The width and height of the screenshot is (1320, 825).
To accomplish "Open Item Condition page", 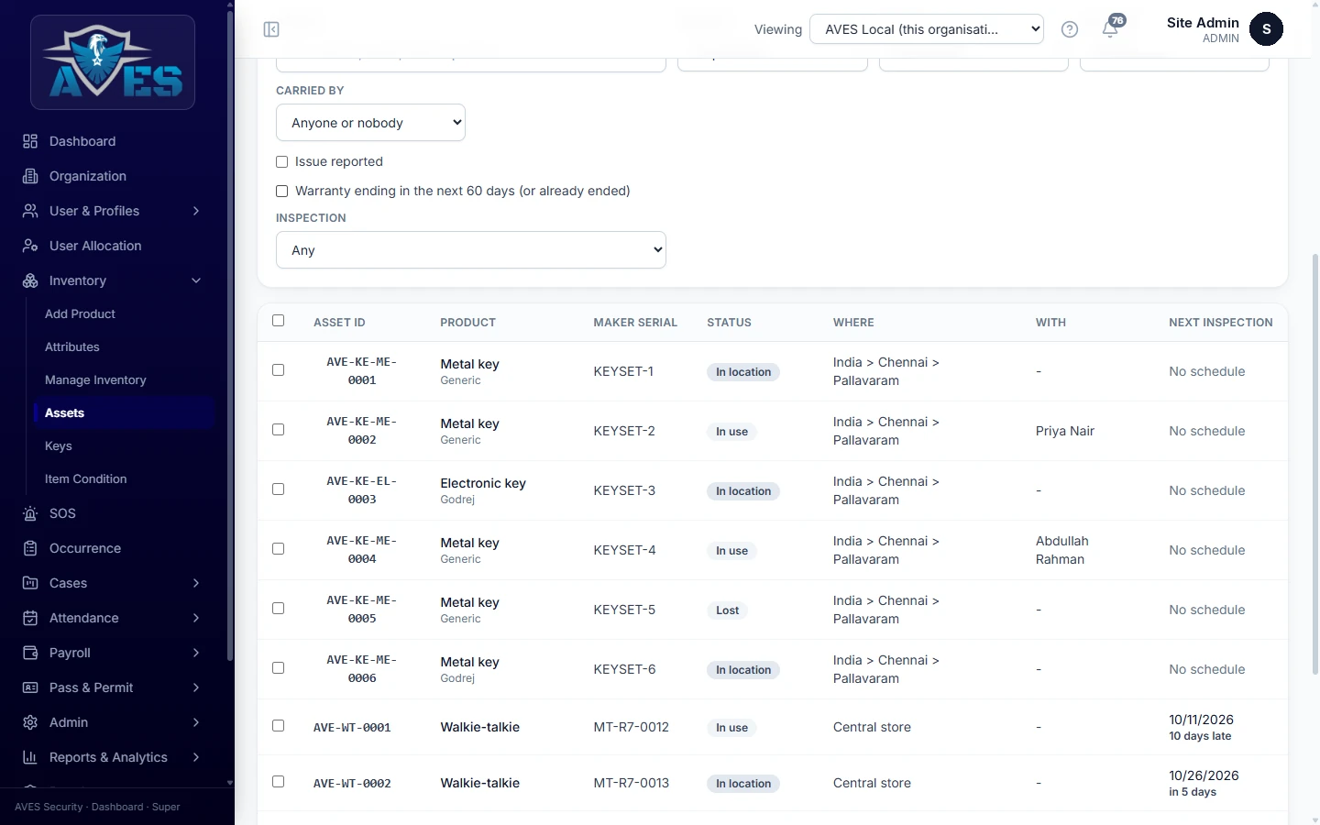I will (x=86, y=479).
